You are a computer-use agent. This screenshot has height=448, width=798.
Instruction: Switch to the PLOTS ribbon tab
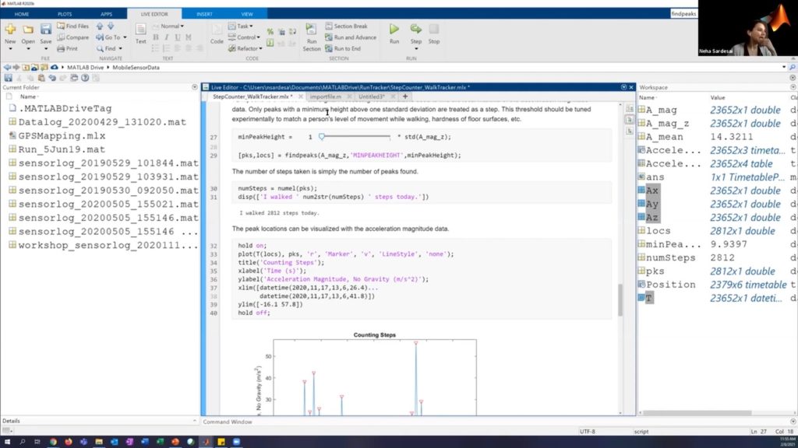[64, 14]
